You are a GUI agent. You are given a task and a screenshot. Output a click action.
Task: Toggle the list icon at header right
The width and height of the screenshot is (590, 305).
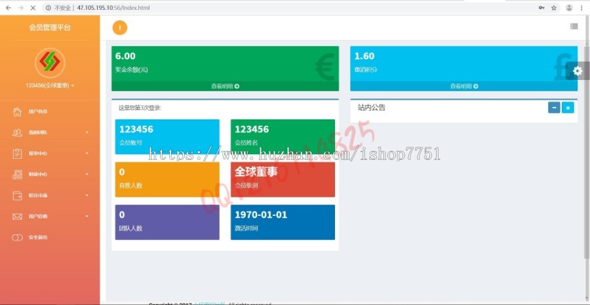click(574, 26)
